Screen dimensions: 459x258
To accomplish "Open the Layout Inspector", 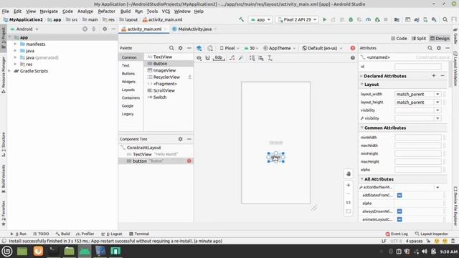I will (431, 234).
